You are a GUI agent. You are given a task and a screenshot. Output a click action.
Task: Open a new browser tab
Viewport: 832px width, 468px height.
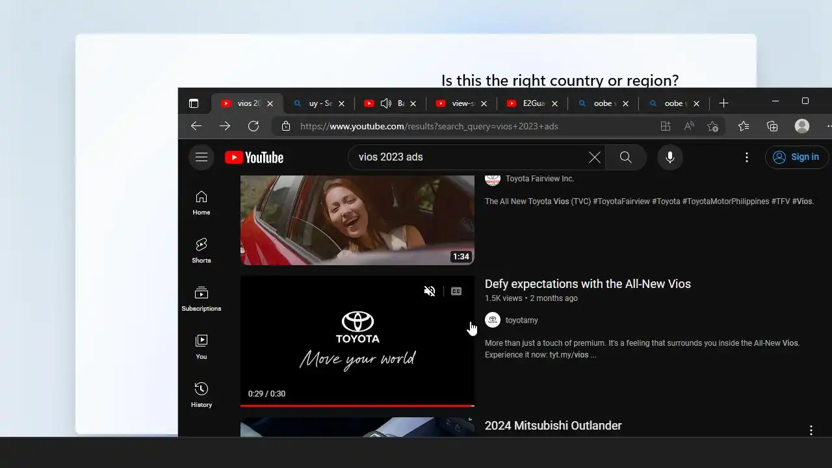[723, 103]
